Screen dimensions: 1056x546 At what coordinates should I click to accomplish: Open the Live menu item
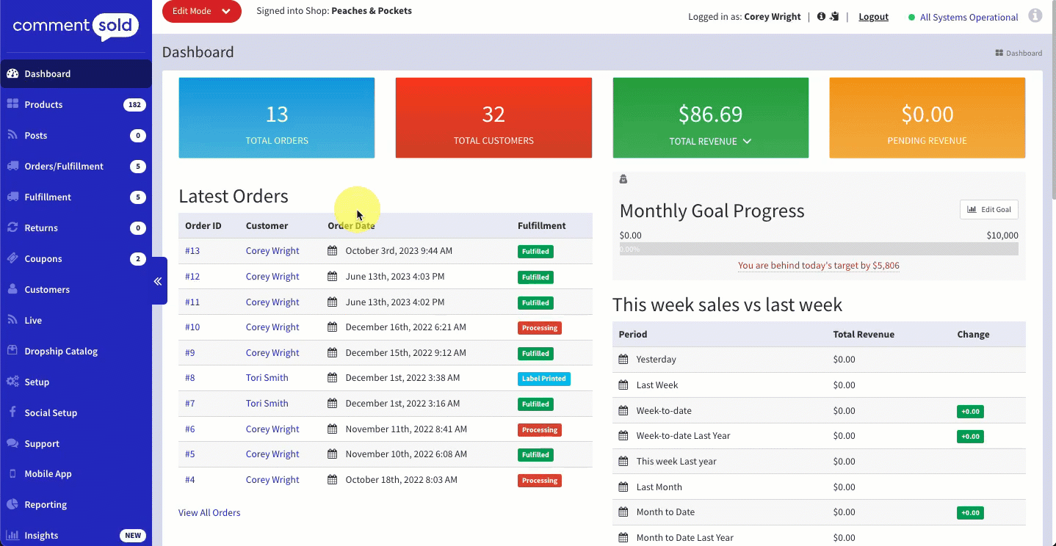click(33, 320)
